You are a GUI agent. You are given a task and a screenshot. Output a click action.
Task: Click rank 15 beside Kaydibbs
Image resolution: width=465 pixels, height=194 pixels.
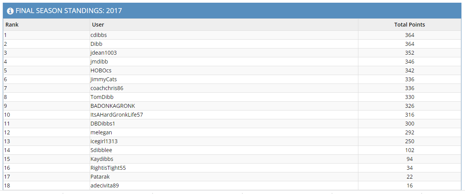(7, 159)
